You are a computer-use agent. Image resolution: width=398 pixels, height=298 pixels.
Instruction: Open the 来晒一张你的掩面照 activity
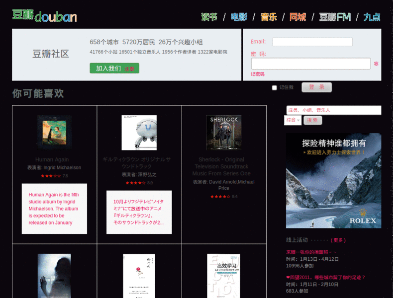pos(311,252)
